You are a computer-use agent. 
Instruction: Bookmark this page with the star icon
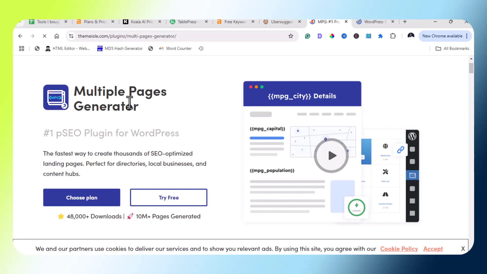291,36
